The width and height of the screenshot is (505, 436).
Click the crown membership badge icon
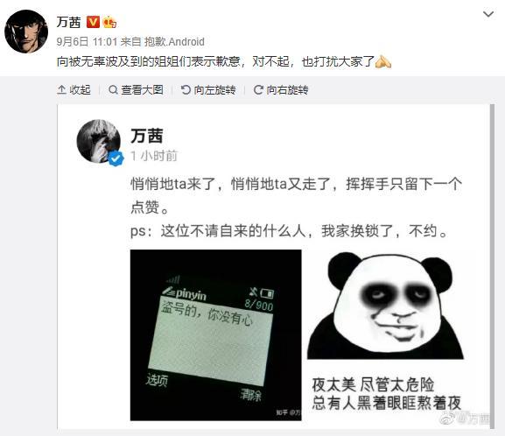point(109,22)
